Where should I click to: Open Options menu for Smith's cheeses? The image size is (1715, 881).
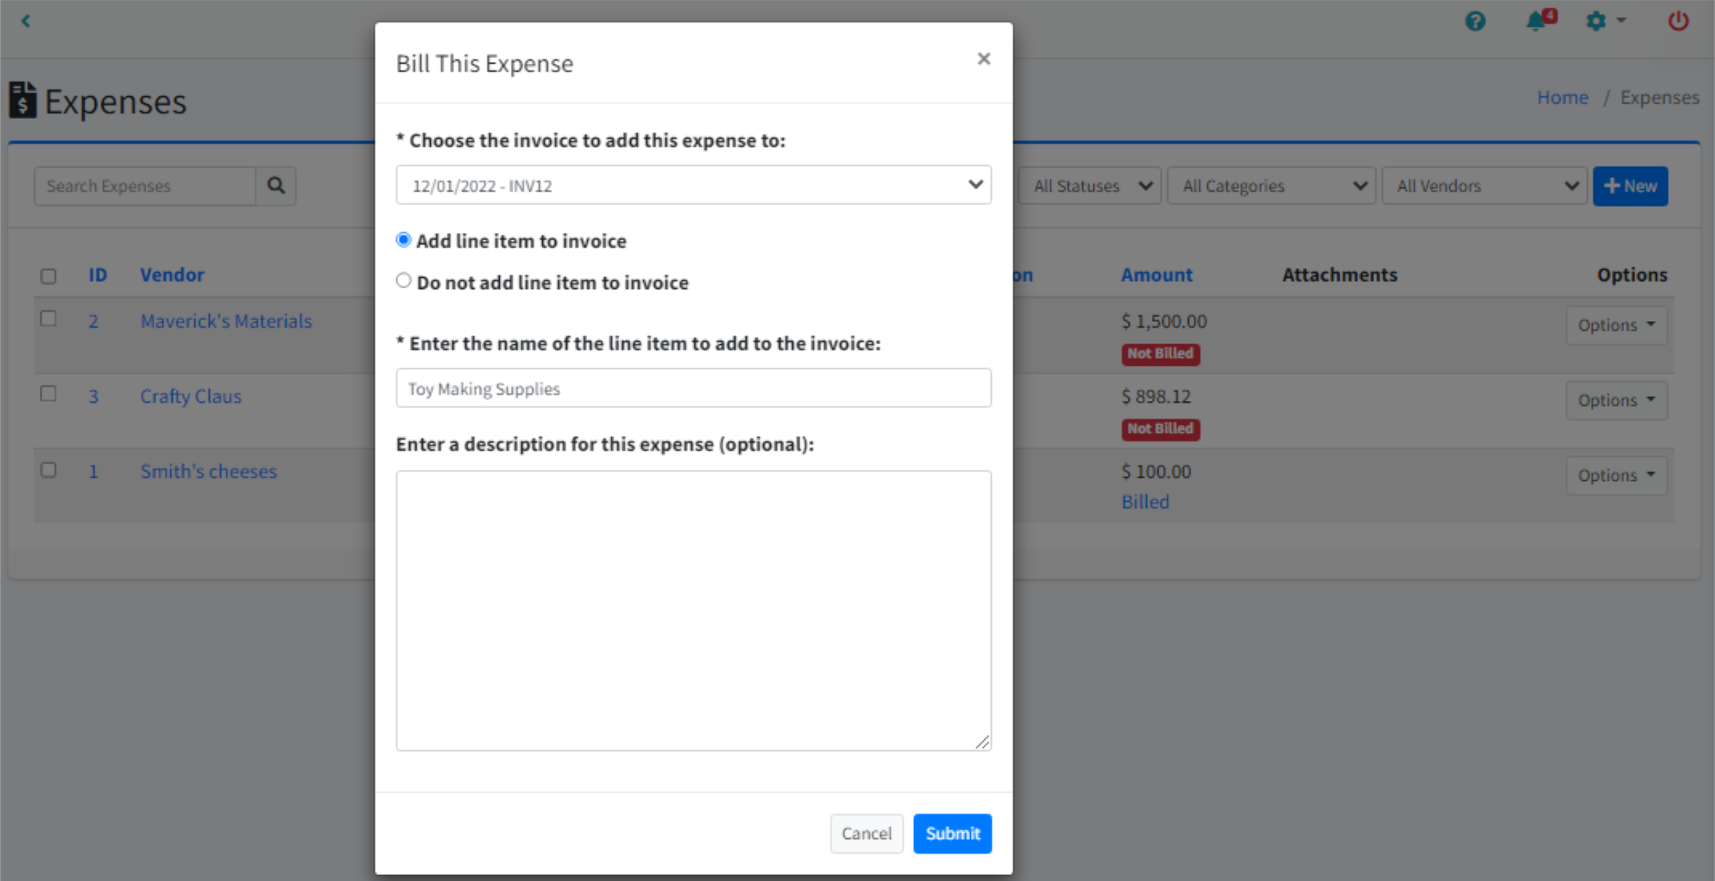coord(1616,475)
